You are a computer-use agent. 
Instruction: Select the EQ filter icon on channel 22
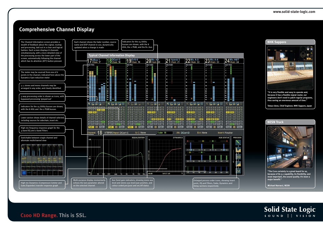click(191, 104)
